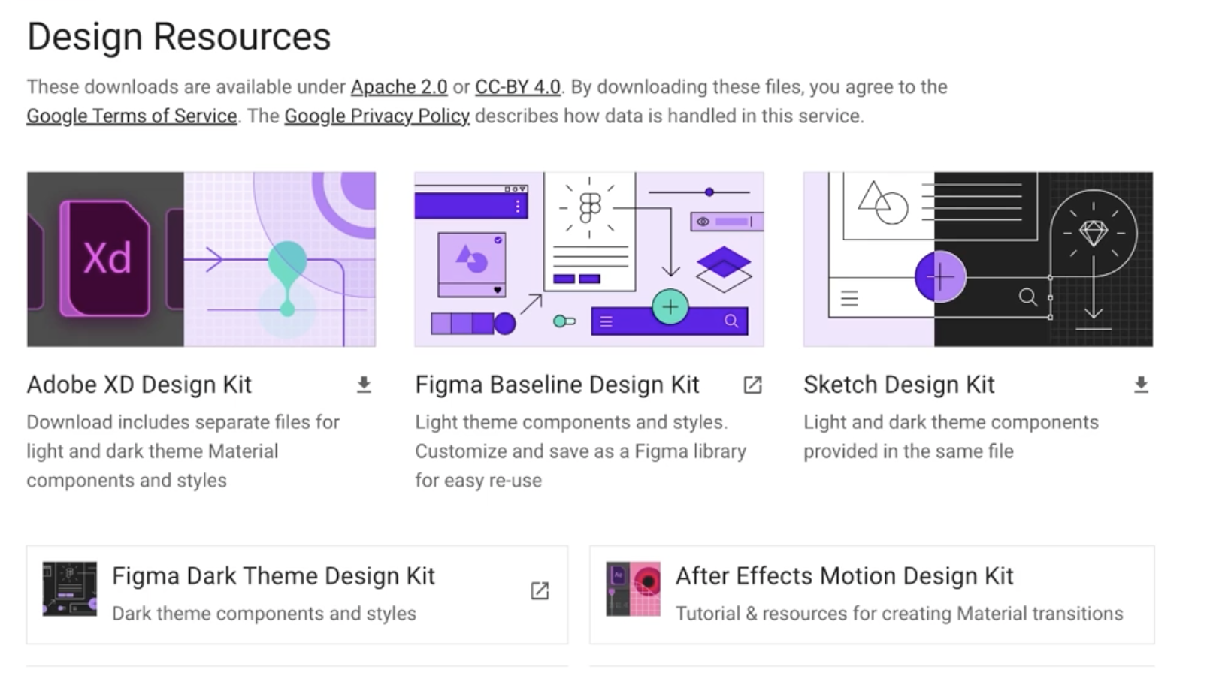Click the Adobe XD Design Kit download icon

(x=364, y=385)
